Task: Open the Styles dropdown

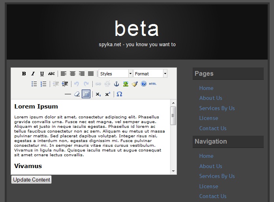Action: pyautogui.click(x=115, y=74)
